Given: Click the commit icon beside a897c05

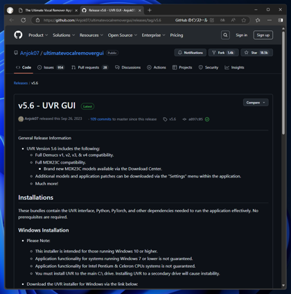Looking at the screenshot, I should point(184,119).
